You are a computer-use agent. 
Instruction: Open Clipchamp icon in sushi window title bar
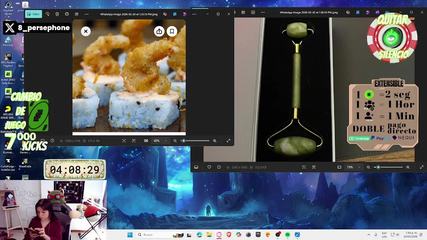(x=185, y=14)
